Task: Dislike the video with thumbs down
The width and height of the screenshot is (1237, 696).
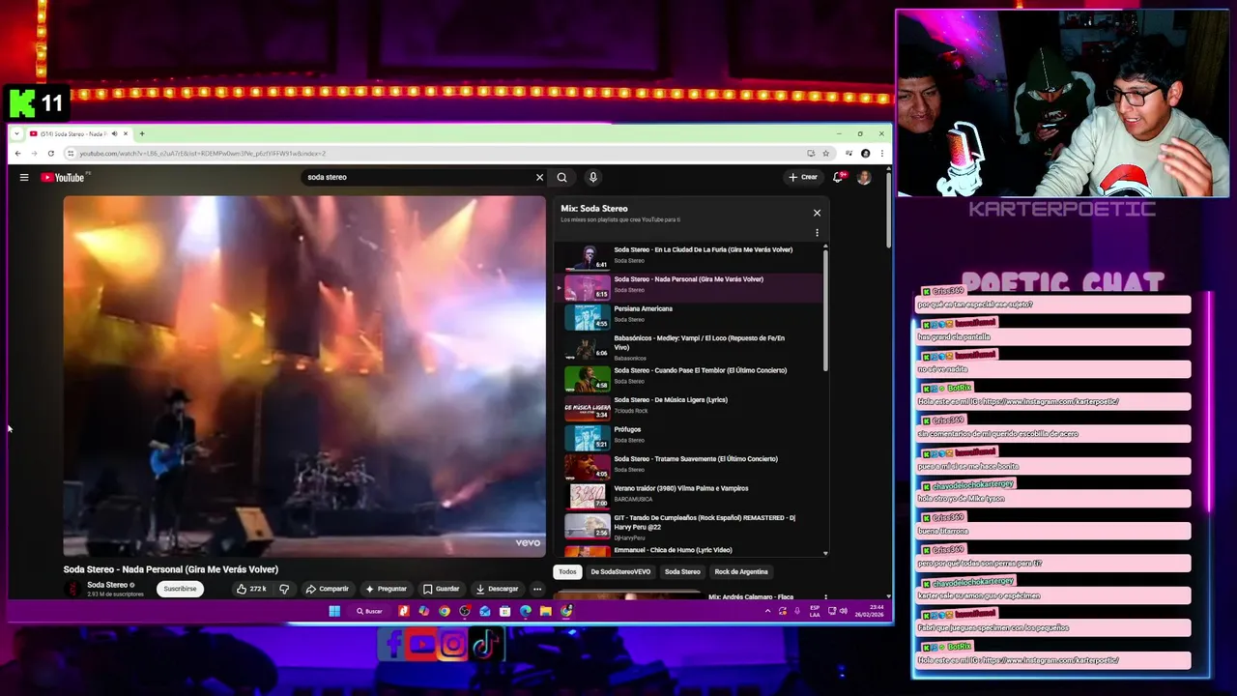Action: pos(284,589)
